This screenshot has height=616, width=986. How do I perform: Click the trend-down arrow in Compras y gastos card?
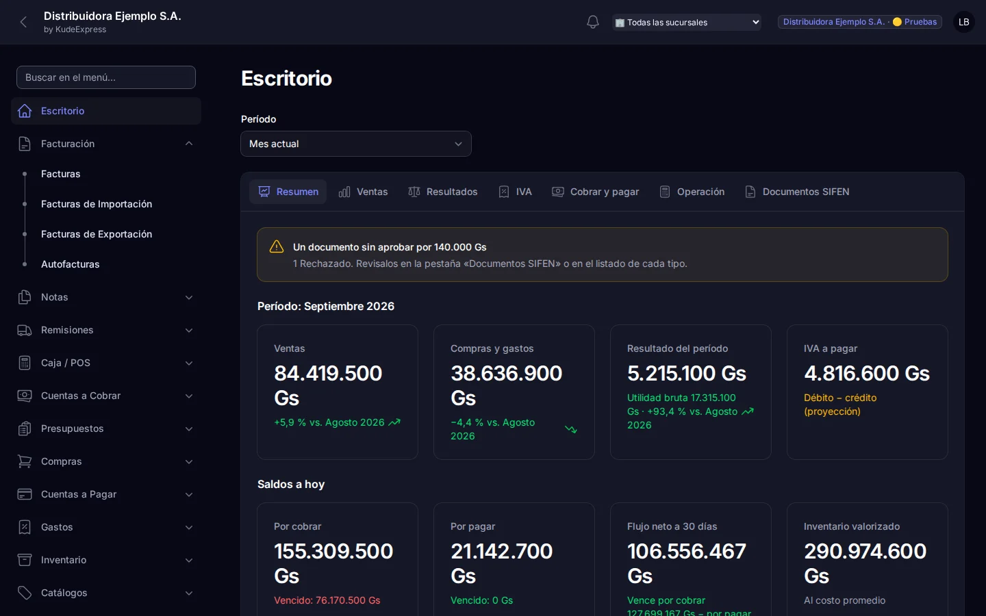(571, 430)
